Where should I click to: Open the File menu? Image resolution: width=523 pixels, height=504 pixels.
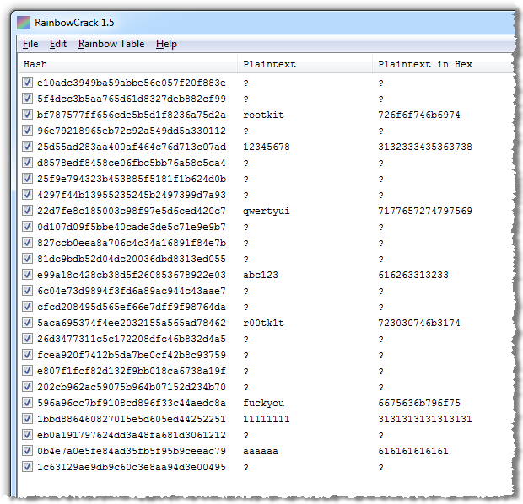tap(30, 44)
